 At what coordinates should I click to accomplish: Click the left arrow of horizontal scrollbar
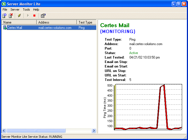click(x=4, y=130)
